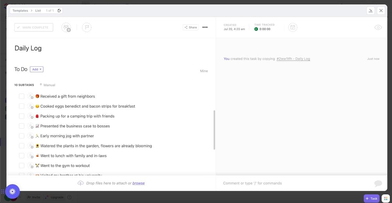Click the subtask list scrollbar
Screen dimensions: 392x203
[214, 130]
